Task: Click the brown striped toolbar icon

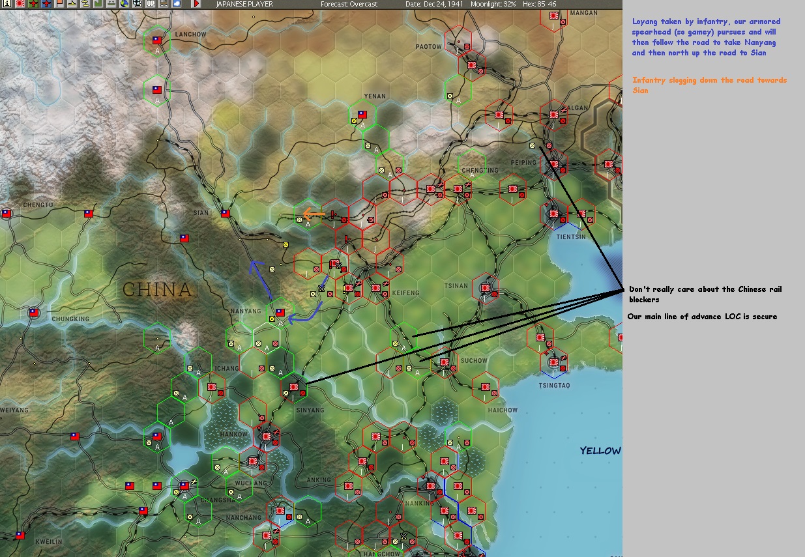Action: pyautogui.click(x=164, y=3)
